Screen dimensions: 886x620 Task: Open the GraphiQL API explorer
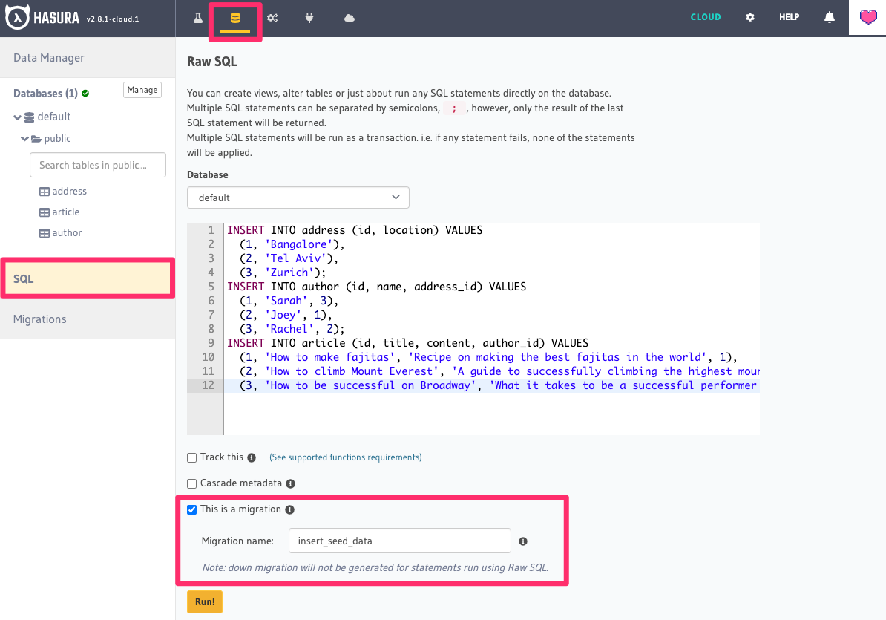[197, 16]
